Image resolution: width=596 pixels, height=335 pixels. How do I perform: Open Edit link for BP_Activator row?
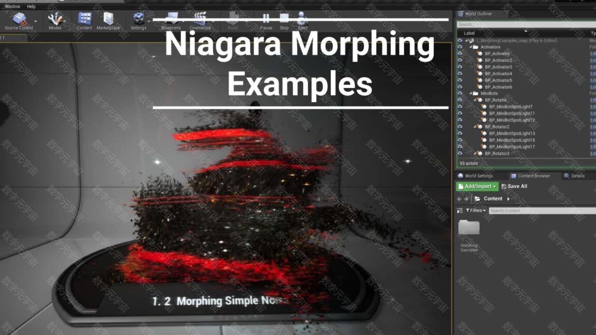coord(593,54)
